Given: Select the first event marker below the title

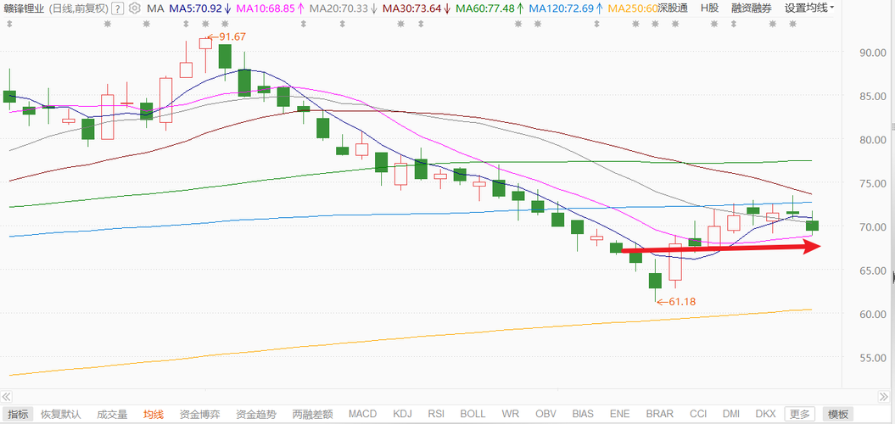Looking at the screenshot, I should [8, 24].
